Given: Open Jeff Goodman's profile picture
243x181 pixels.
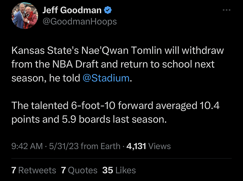Looking at the screenshot, I should tap(25, 17).
